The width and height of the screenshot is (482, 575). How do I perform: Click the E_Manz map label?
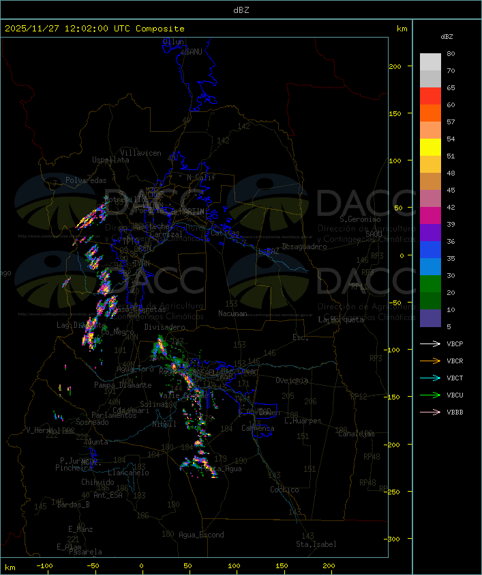pos(80,529)
